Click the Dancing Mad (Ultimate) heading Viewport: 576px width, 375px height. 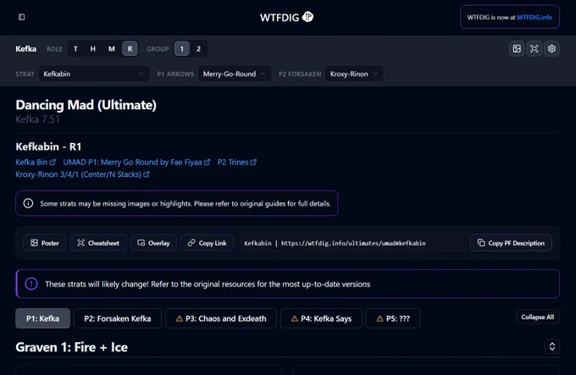86,105
